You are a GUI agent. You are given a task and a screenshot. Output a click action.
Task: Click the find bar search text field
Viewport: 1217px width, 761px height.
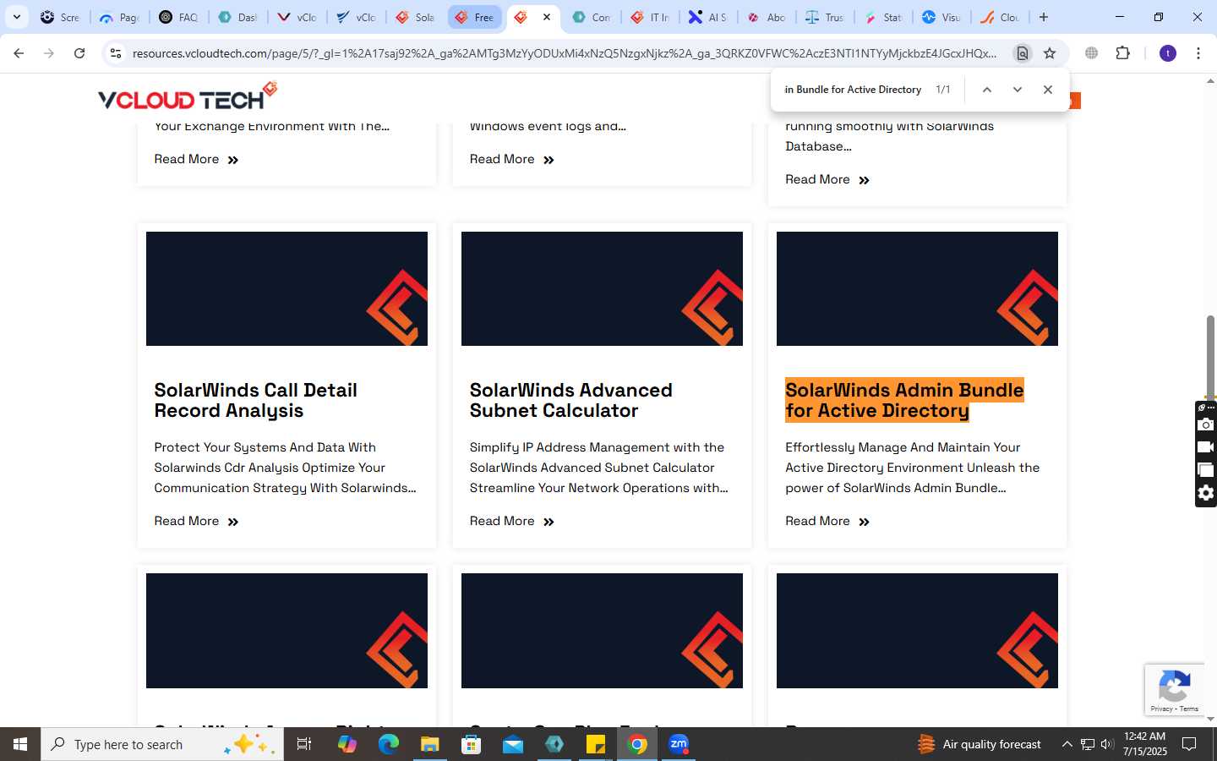[854, 90]
